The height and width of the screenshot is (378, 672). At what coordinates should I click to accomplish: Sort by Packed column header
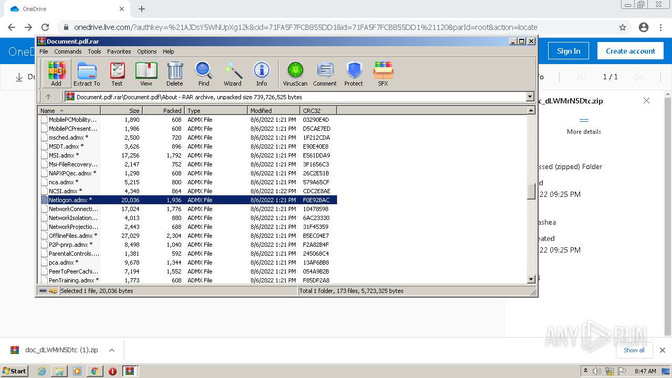[x=164, y=110]
